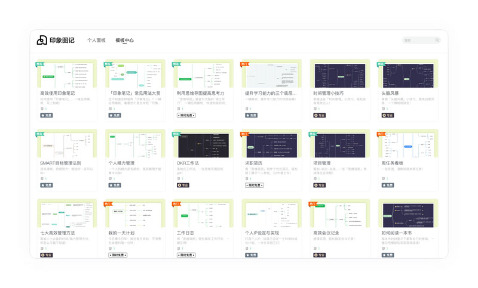
Task: Click the 热门 tag on 提升学习能力 template
Action: [x=244, y=63]
